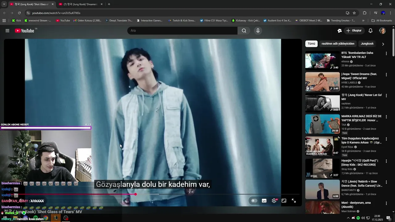395x222 pixels.
Task: Open the YouTube hamburger guide menu
Action: [7, 31]
